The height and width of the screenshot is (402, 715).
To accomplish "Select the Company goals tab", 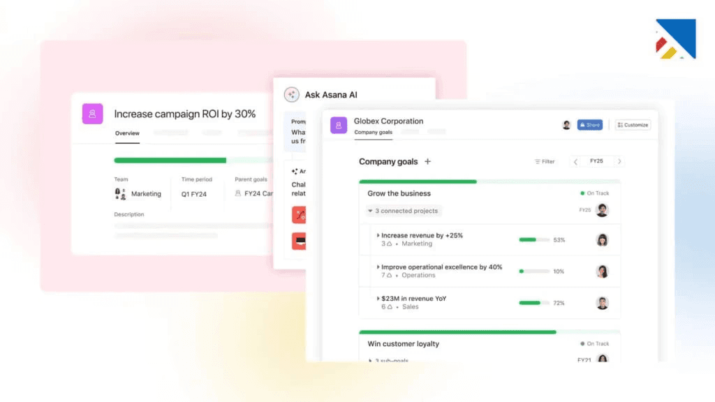I will (373, 132).
